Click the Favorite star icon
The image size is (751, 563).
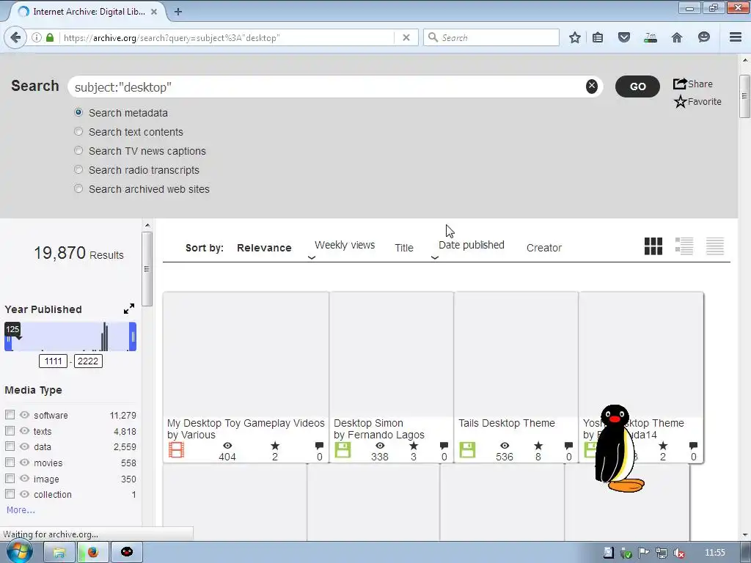(680, 101)
